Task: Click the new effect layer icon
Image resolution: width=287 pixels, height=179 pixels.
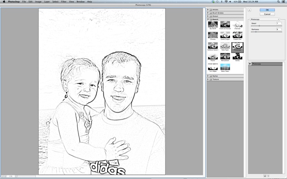Action: pyautogui.click(x=265, y=176)
